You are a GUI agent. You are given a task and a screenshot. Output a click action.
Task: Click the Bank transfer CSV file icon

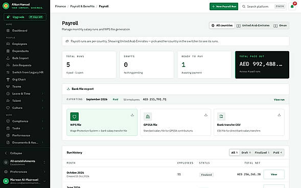pos(221,116)
